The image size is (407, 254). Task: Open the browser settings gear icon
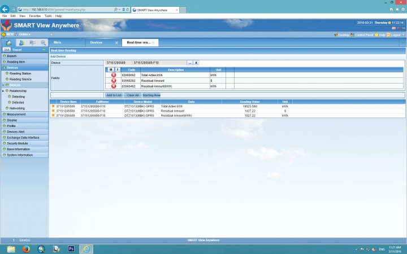coord(402,10)
